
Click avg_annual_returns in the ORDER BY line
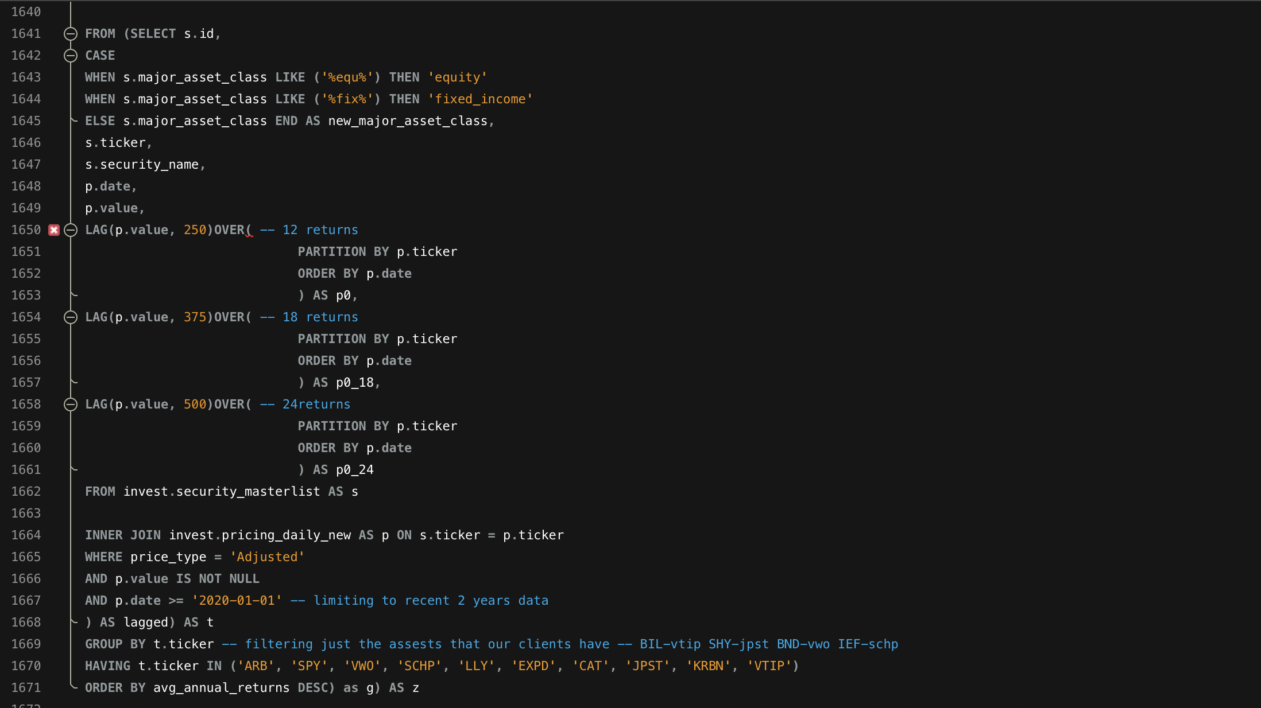click(221, 688)
